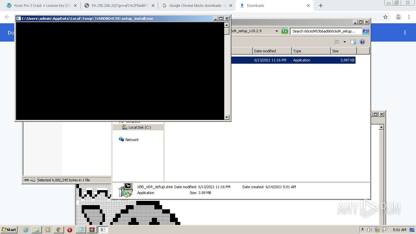The image size is (416, 234).
Task: Open address bar history dropdown
Action: (x=277, y=31)
